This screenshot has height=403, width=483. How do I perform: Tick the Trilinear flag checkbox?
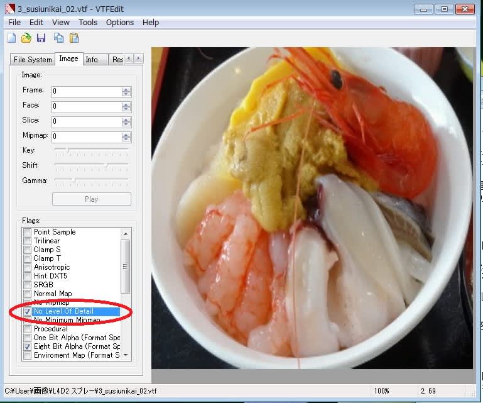pyautogui.click(x=27, y=241)
